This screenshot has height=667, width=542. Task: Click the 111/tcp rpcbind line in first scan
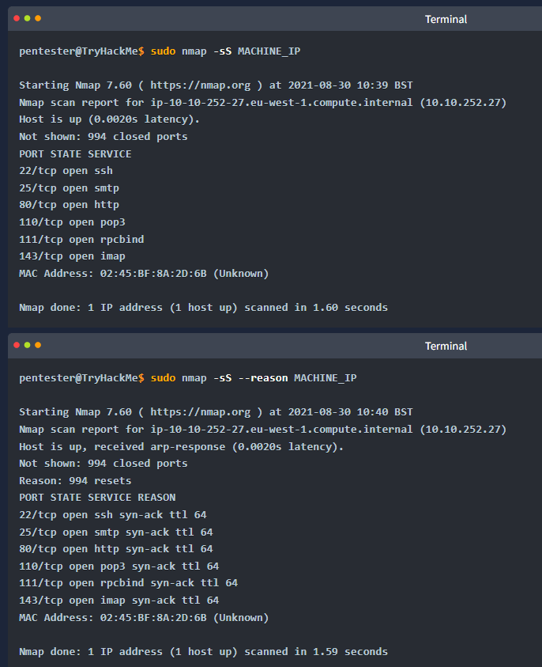[x=81, y=240]
